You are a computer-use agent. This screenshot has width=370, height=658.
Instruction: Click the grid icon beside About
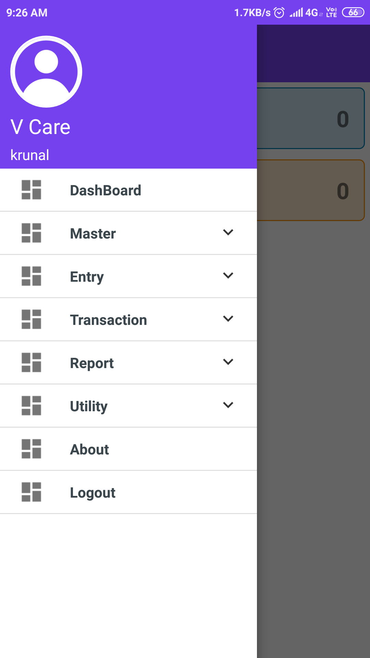[x=31, y=449]
